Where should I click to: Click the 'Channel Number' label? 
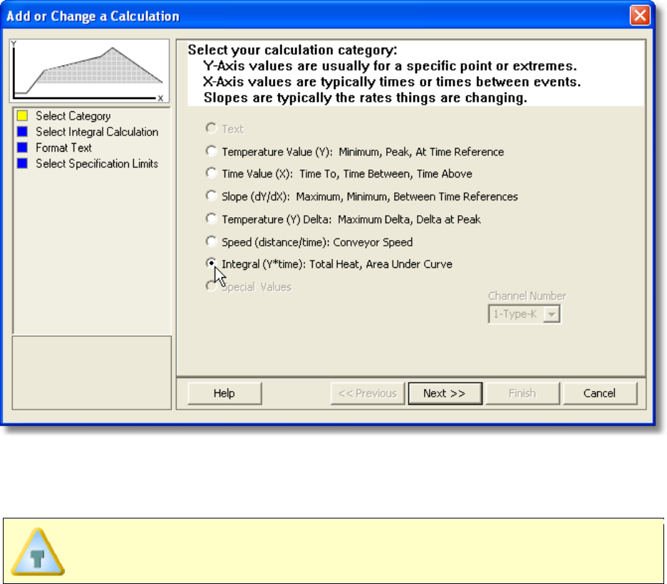[527, 296]
